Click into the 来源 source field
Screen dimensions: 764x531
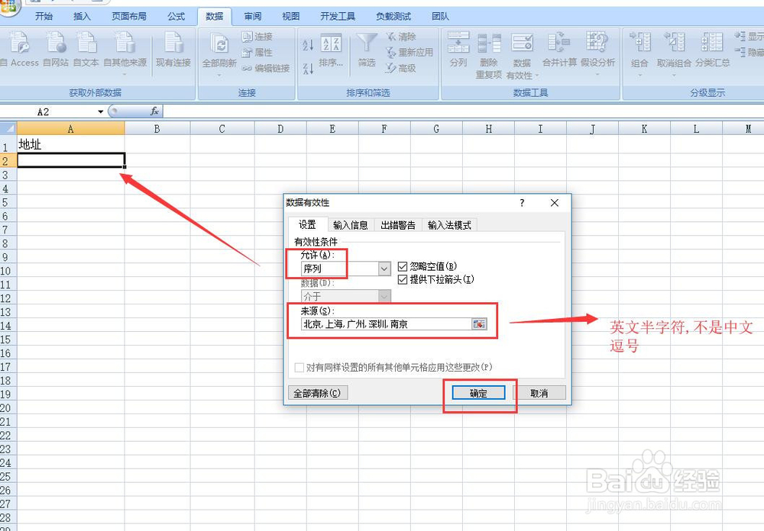(386, 324)
